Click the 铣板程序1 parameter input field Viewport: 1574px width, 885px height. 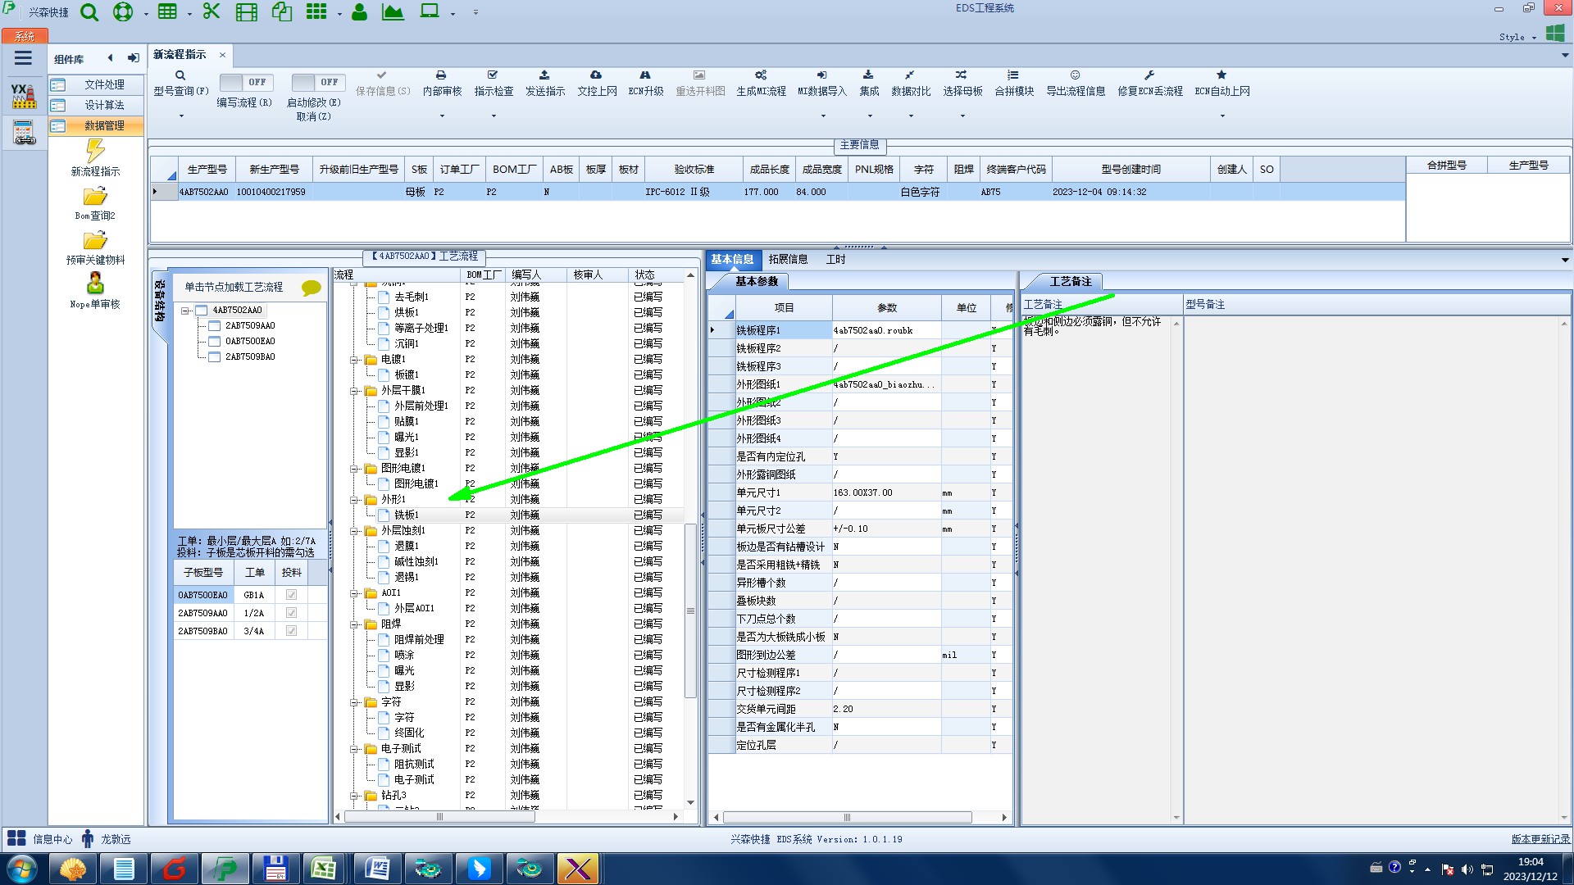tap(885, 330)
